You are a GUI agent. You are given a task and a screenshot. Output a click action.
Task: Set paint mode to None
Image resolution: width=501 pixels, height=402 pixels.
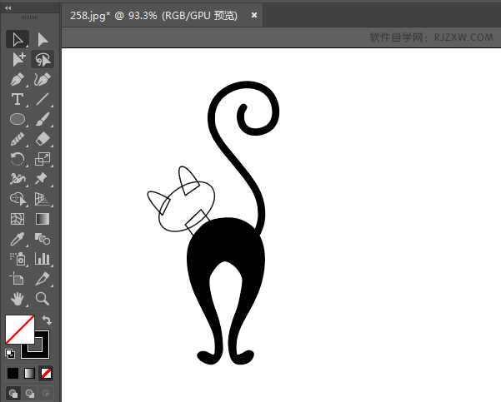point(46,373)
